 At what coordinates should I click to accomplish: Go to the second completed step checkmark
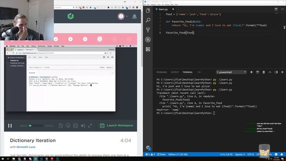[x=71, y=39]
